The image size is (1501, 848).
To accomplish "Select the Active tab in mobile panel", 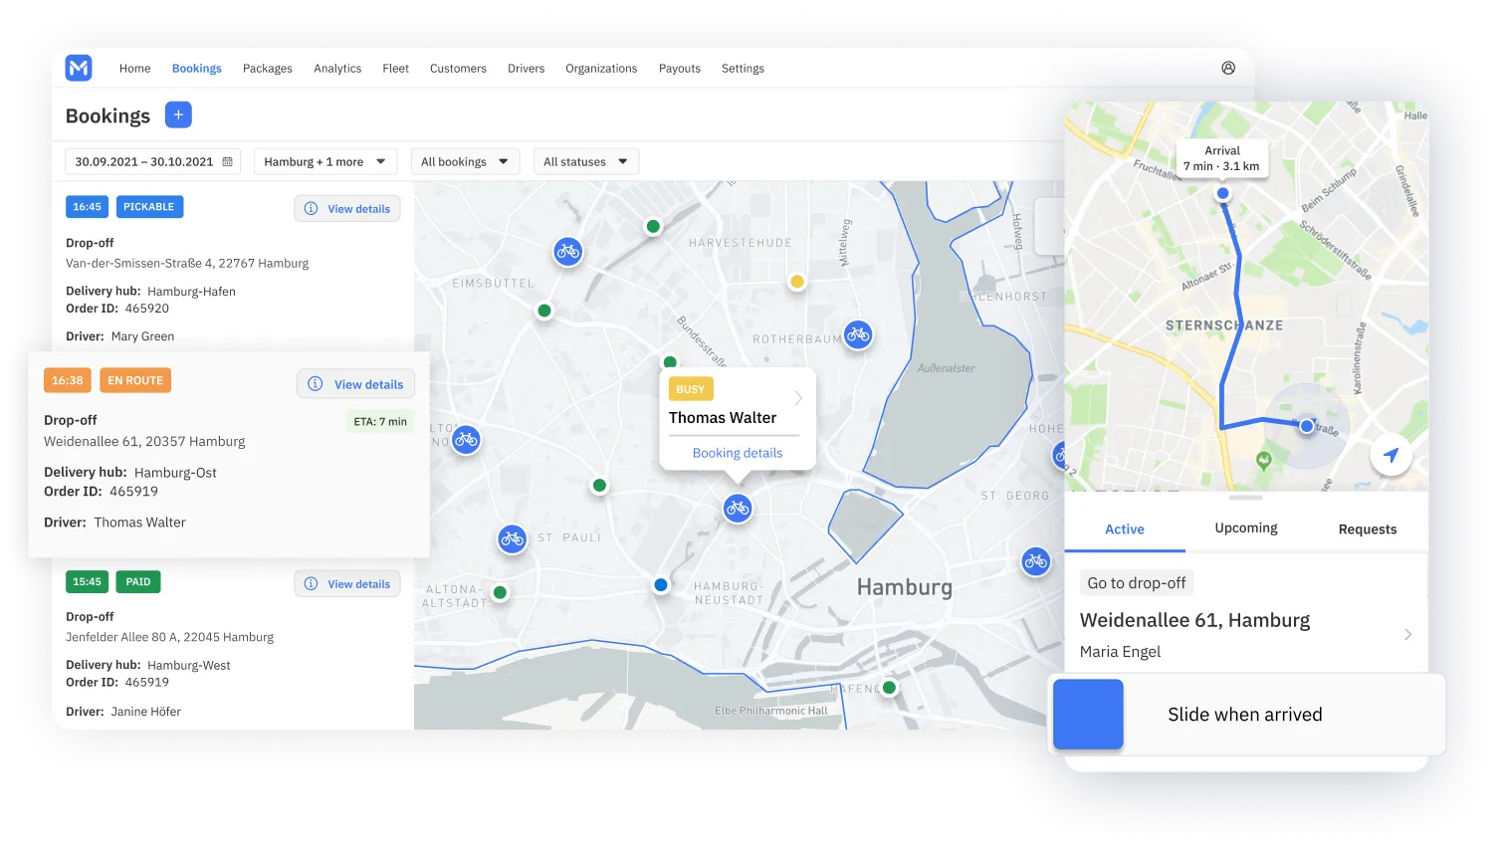I will tap(1125, 530).
